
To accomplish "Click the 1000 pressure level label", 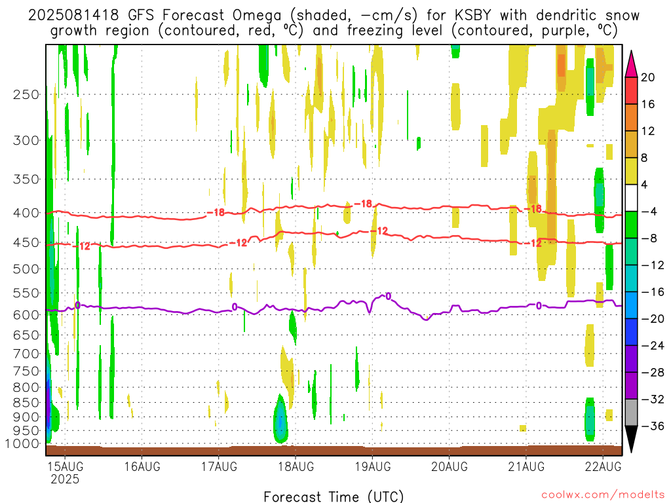I will click(22, 444).
